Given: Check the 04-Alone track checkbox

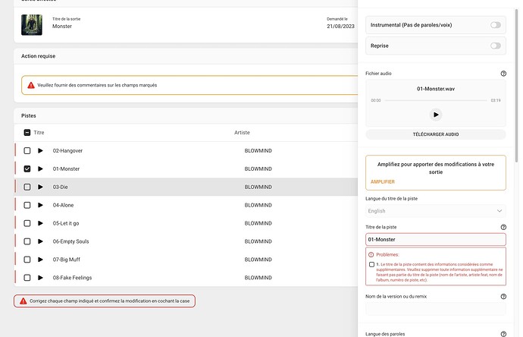Looking at the screenshot, I should coord(27,205).
